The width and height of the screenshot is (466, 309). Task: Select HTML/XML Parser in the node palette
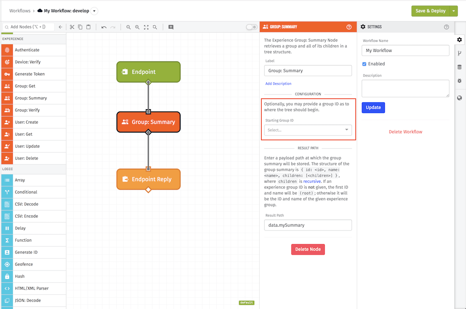[33, 288]
